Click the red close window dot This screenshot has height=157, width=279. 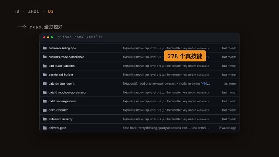pos(44,37)
